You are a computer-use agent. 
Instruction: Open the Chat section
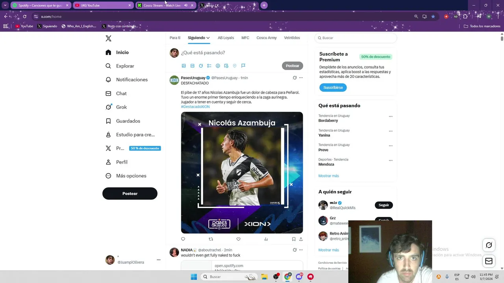116,94
